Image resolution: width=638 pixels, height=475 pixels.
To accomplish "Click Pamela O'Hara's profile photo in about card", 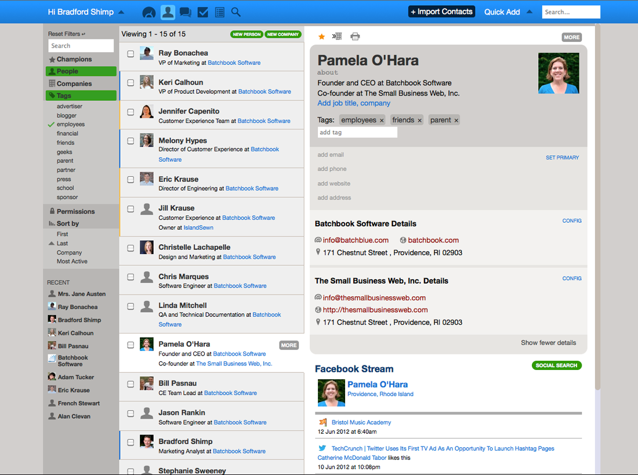I will pyautogui.click(x=559, y=73).
